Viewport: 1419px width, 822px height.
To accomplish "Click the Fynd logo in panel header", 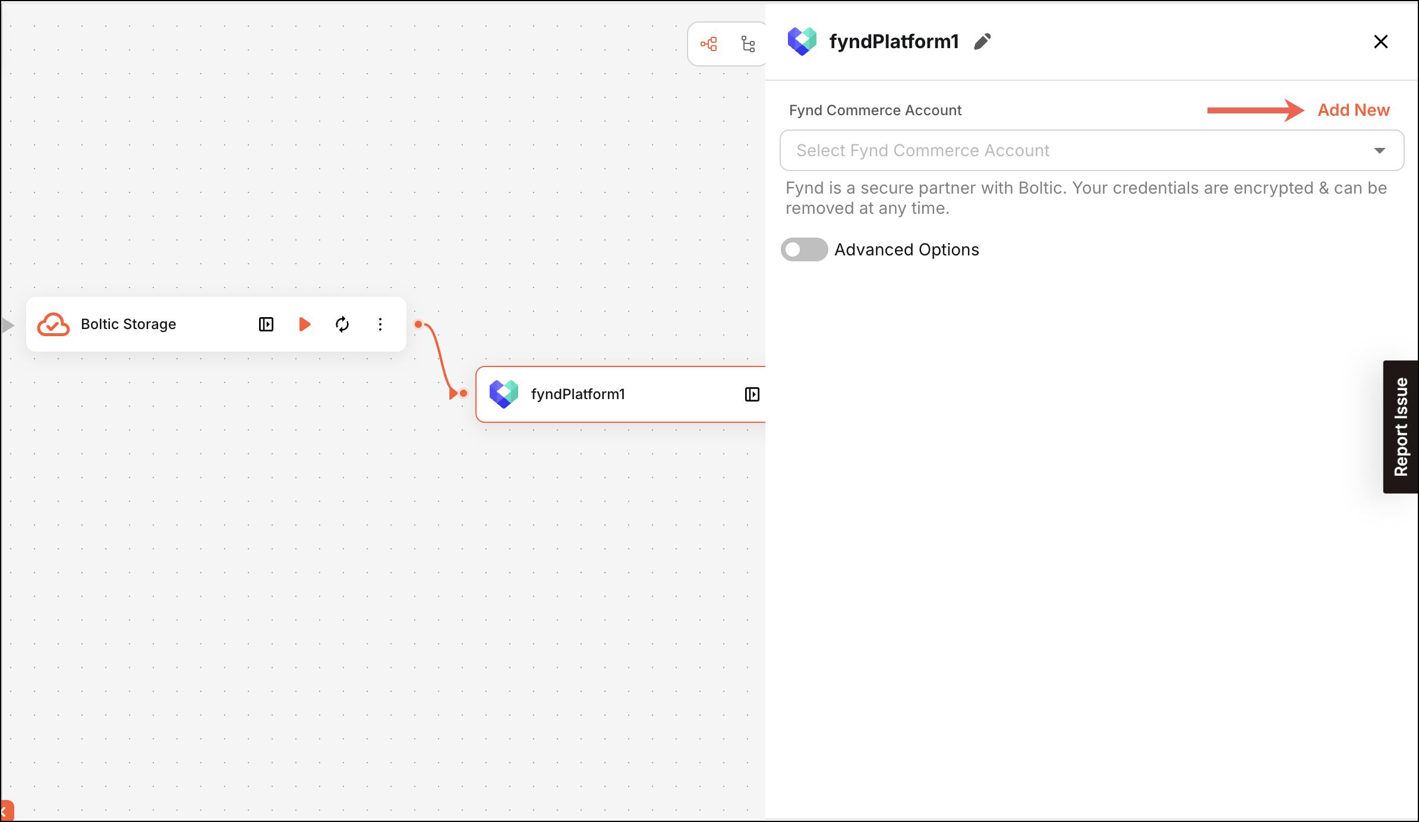I will (802, 42).
